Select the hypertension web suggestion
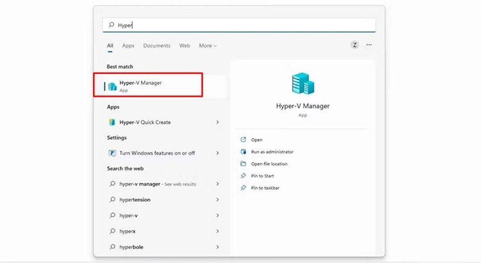 [x=135, y=200]
